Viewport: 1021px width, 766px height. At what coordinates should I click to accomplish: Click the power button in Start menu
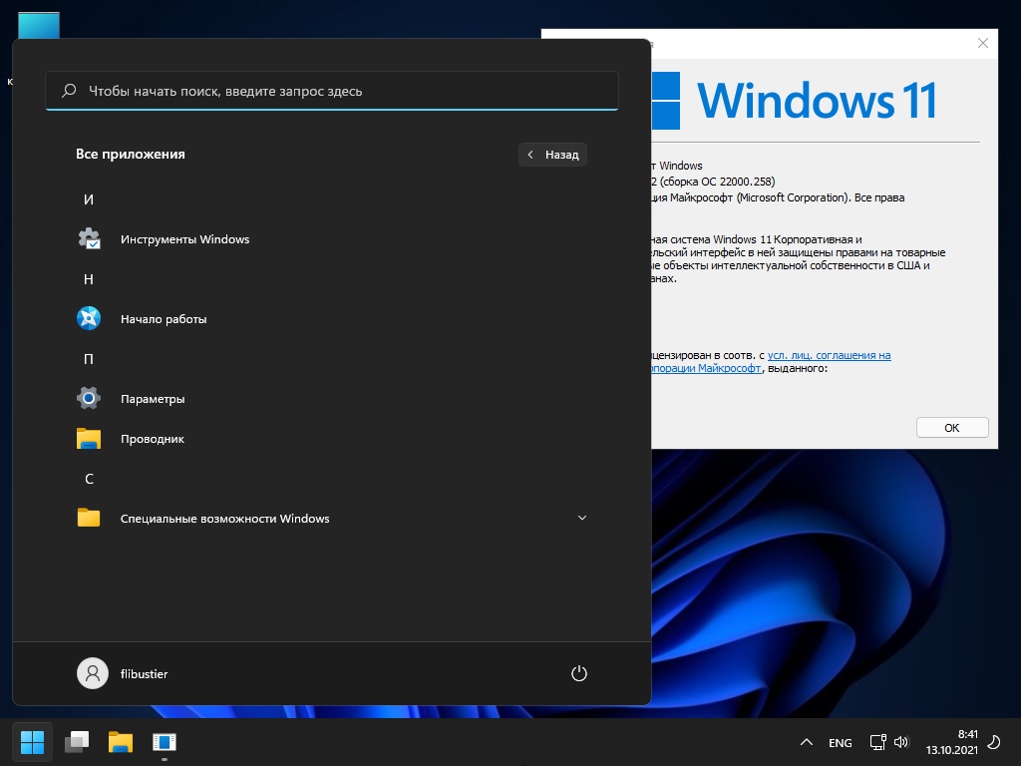[x=578, y=673]
